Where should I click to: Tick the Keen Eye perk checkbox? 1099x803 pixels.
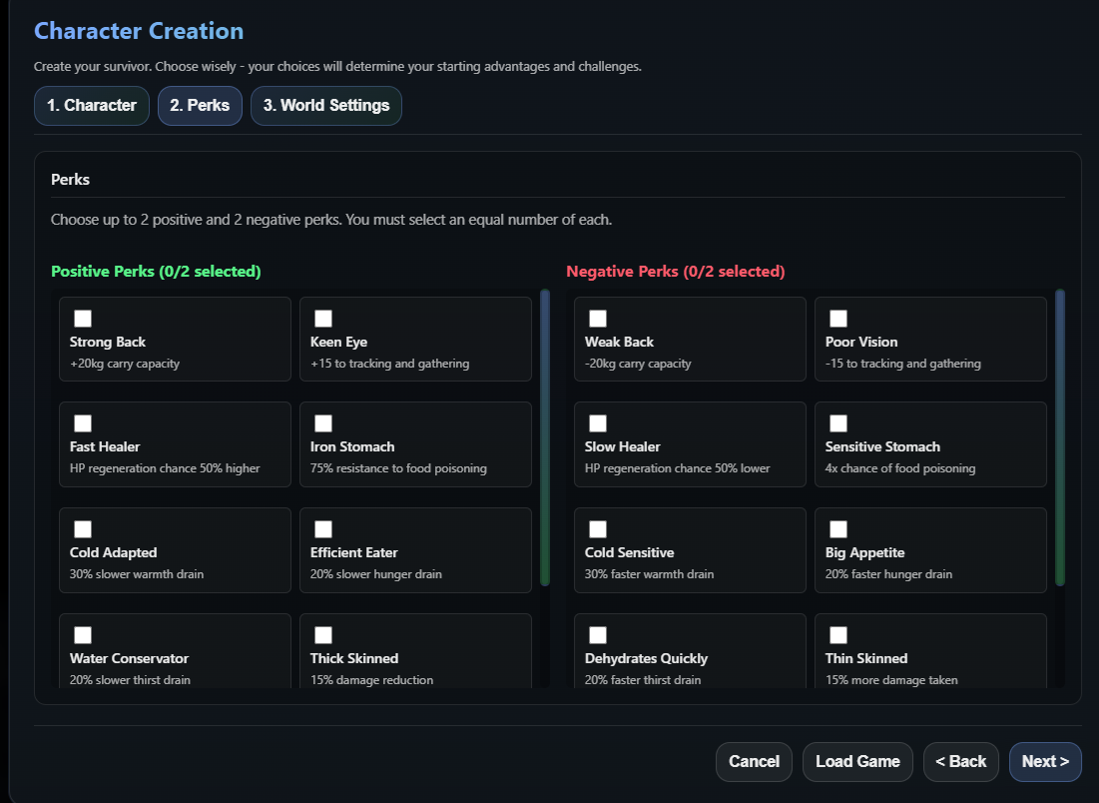tap(323, 319)
